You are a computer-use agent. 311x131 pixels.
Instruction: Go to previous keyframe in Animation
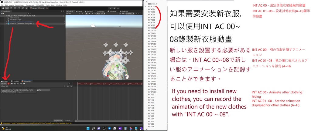coord(15,84)
